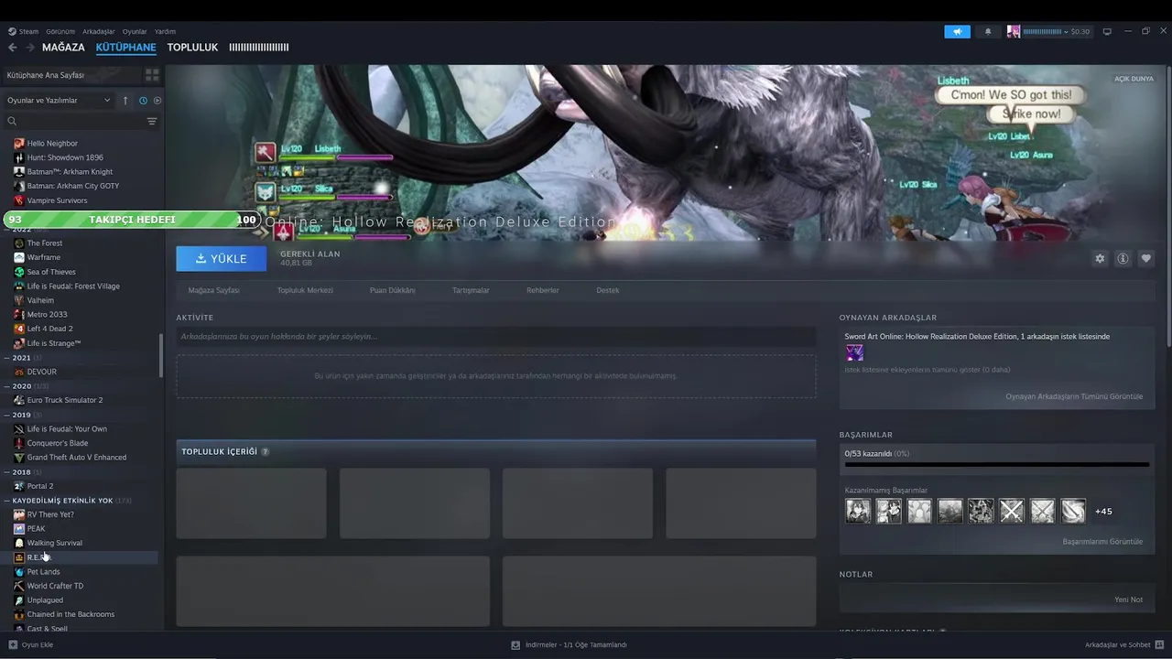Screen dimensions: 1172x659
Task: Click the Oyun Ekle plus icon
Action: 13,644
